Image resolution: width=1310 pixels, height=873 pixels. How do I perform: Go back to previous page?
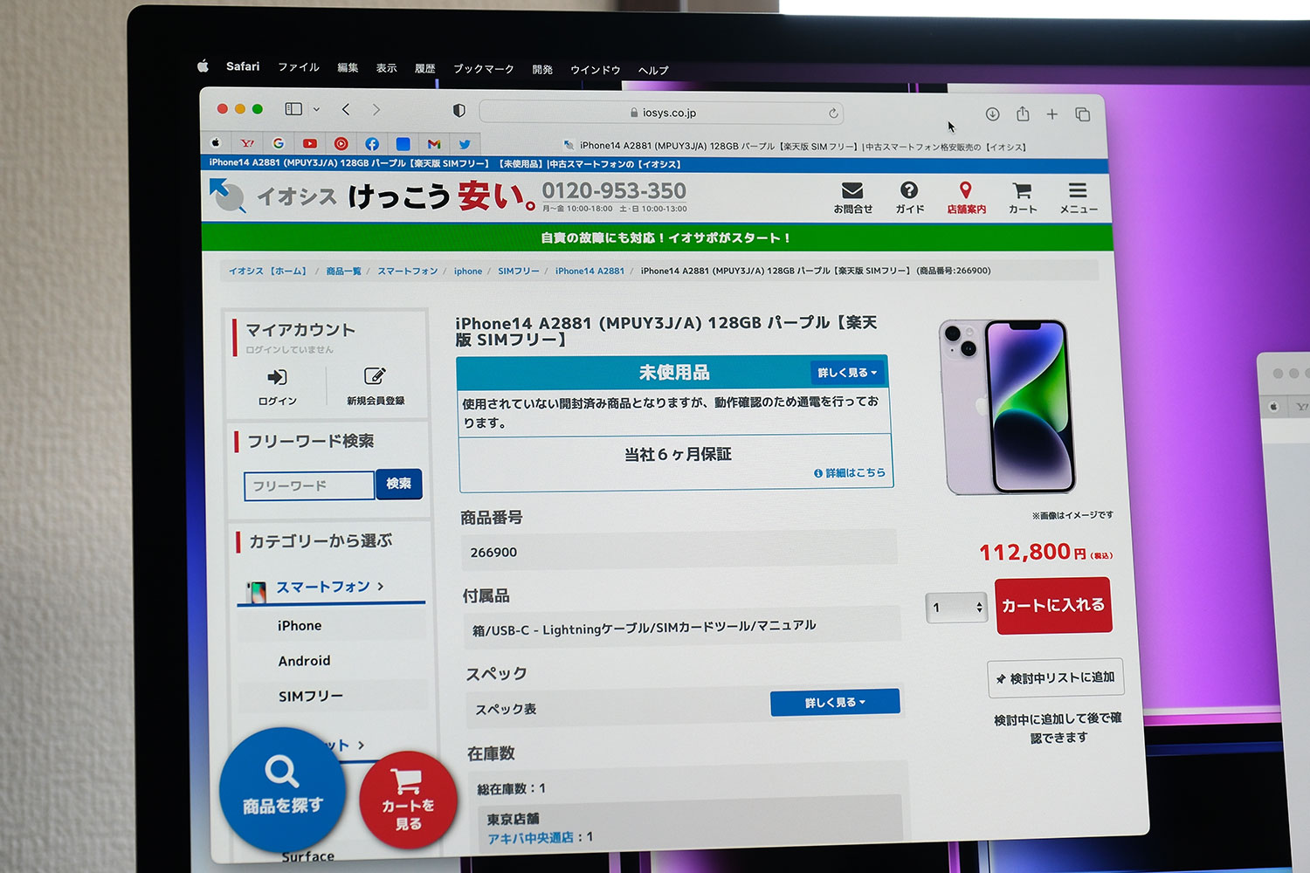tap(346, 109)
